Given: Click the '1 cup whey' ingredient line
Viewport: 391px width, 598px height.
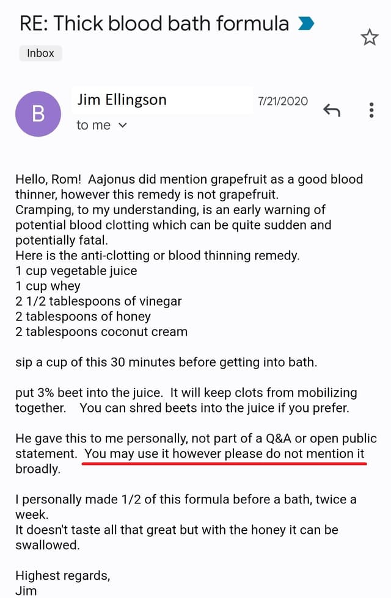Looking at the screenshot, I should [x=48, y=286].
